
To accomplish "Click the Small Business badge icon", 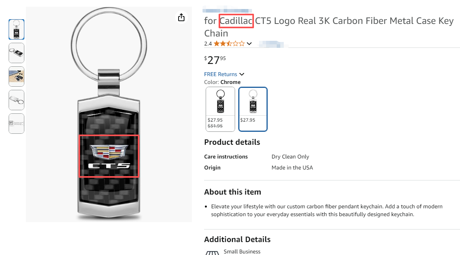I will (x=212, y=252).
